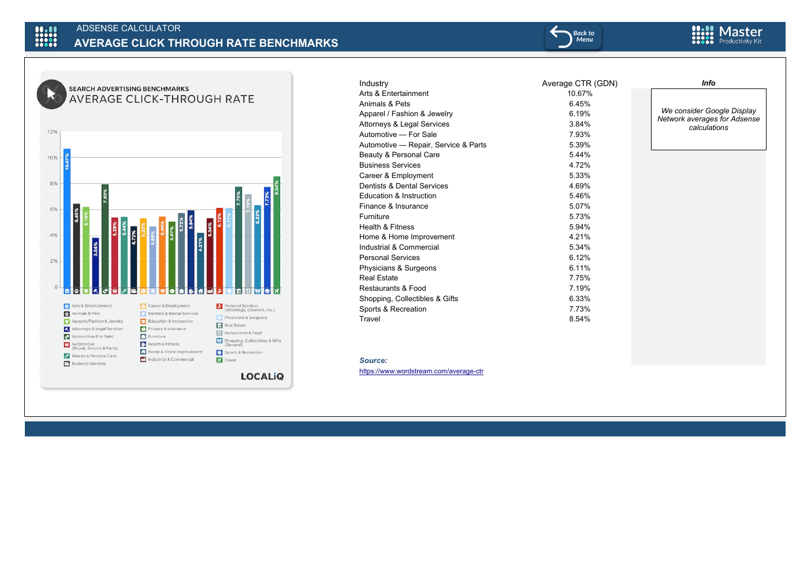Select the Business Services table cell
The height and width of the screenshot is (574, 811).
pos(390,165)
